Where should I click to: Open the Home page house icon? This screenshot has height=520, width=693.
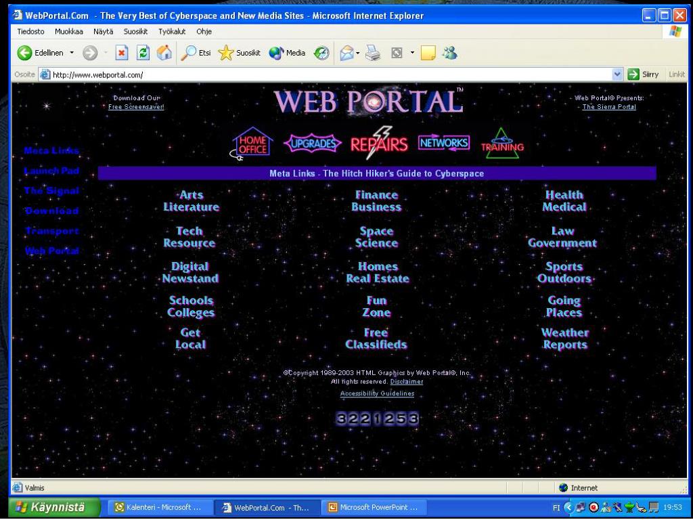[164, 53]
